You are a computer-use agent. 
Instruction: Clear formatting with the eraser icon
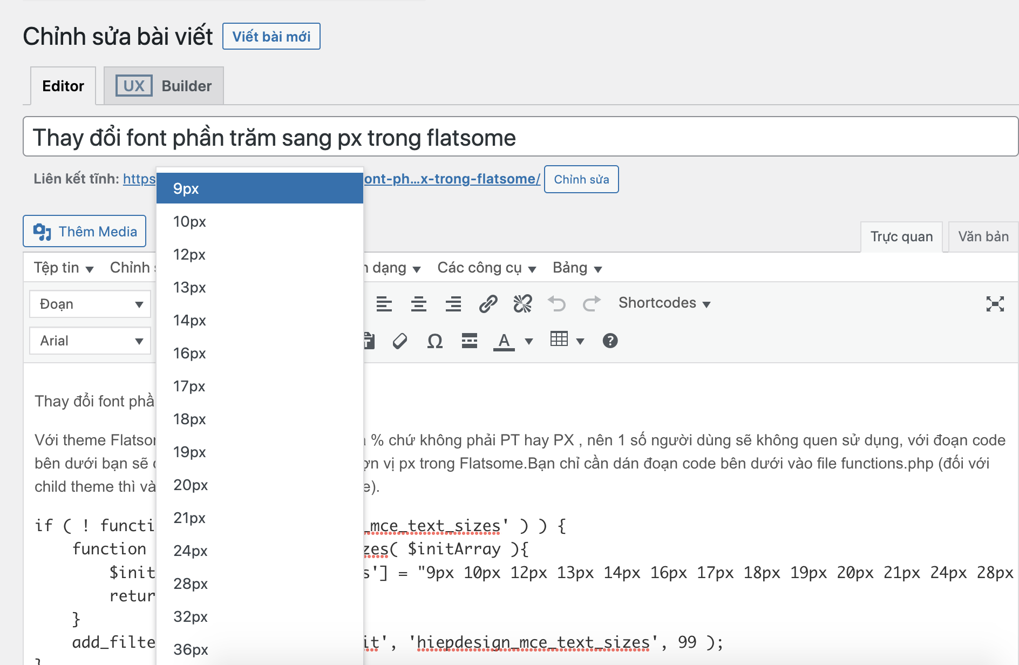(x=399, y=340)
